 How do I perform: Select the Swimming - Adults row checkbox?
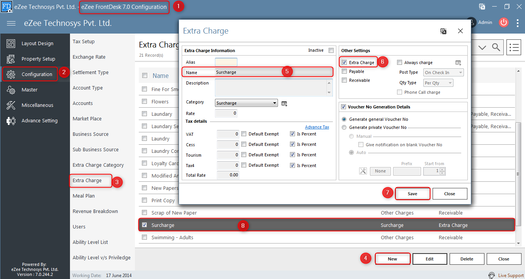(145, 237)
